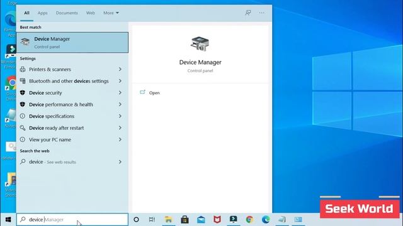Open the Device ready after restart result
The height and width of the screenshot is (226, 403).
72,128
